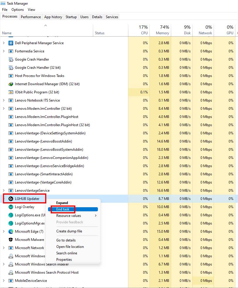Choose Go to details option
This screenshot has width=238, height=288.
click(x=66, y=240)
